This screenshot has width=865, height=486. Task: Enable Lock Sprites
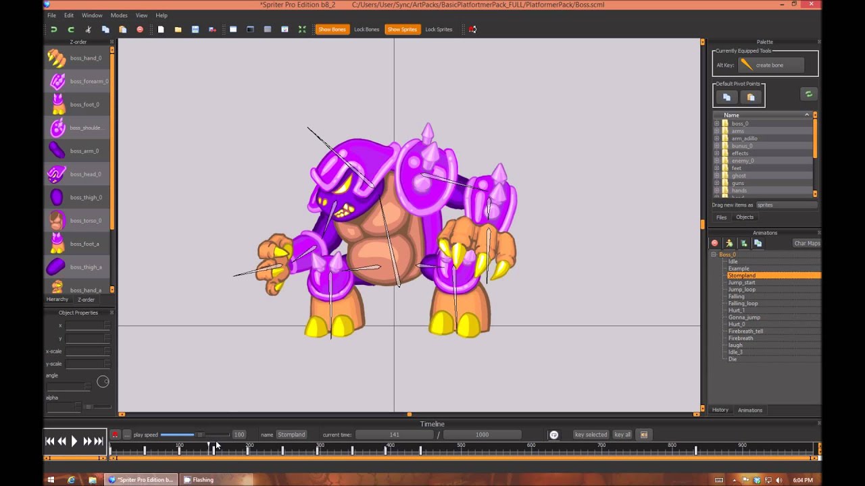click(x=439, y=29)
